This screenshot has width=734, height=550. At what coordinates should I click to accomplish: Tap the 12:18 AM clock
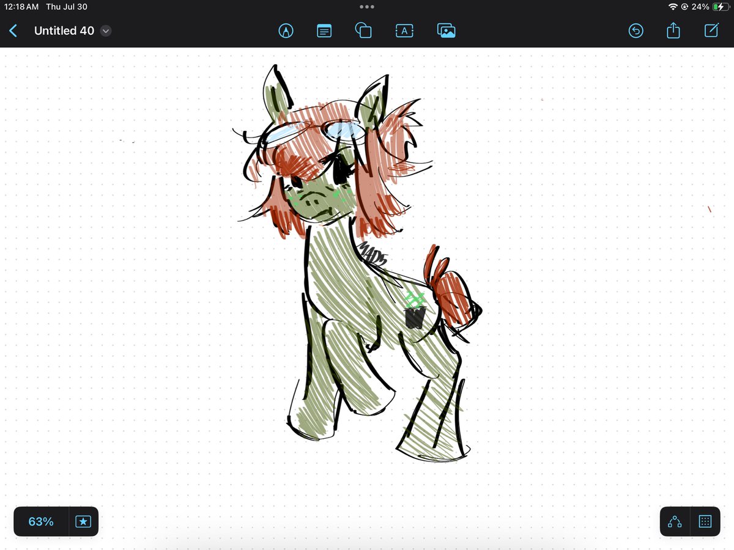[21, 7]
